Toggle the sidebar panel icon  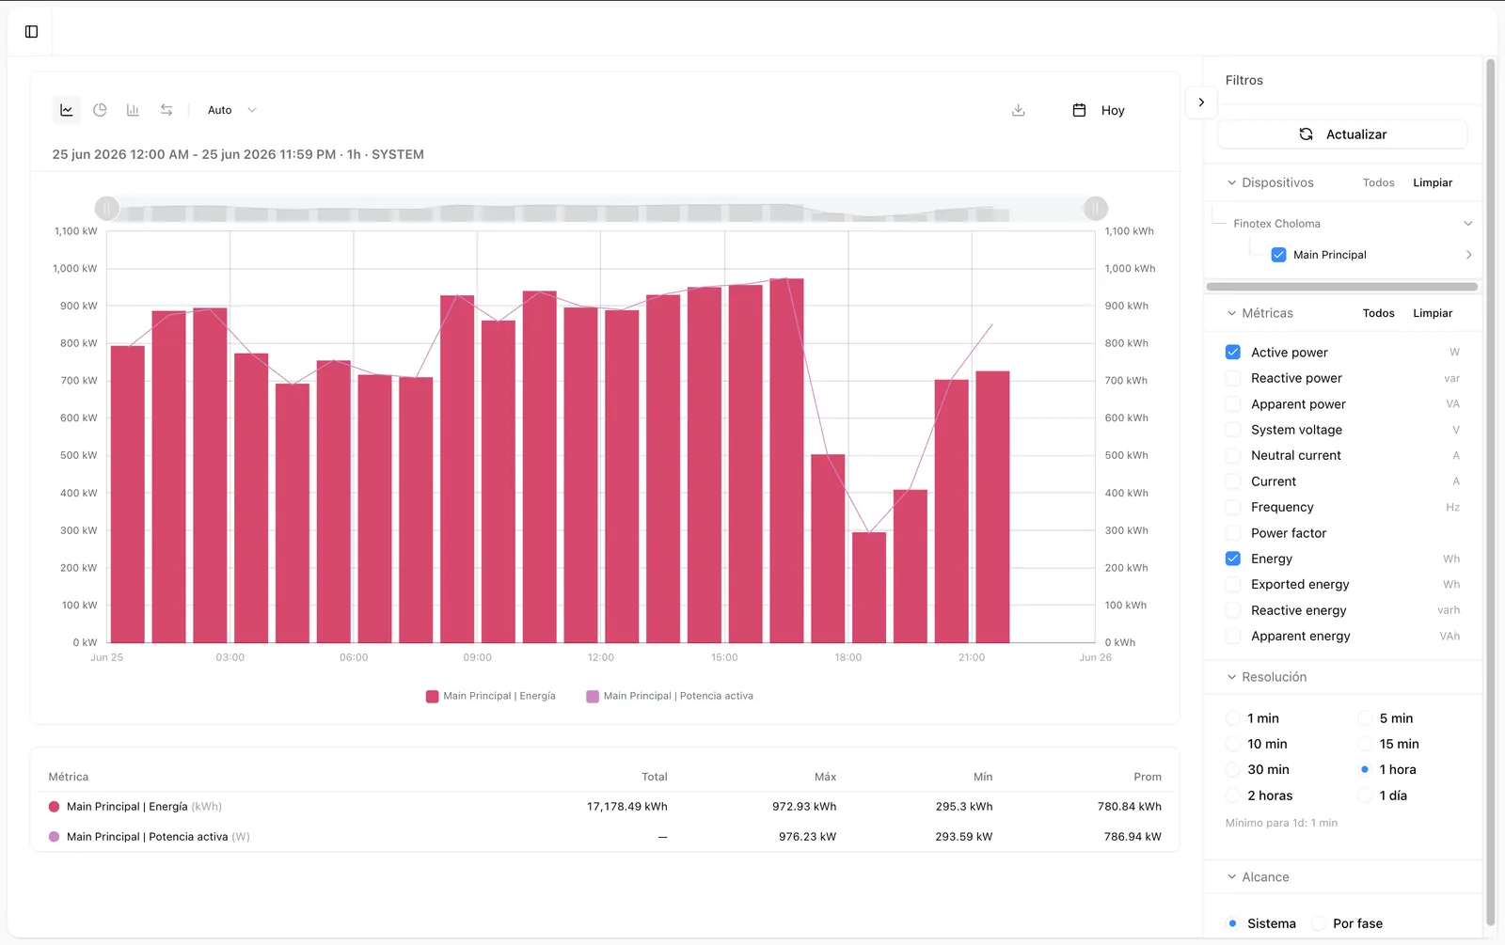pos(31,32)
